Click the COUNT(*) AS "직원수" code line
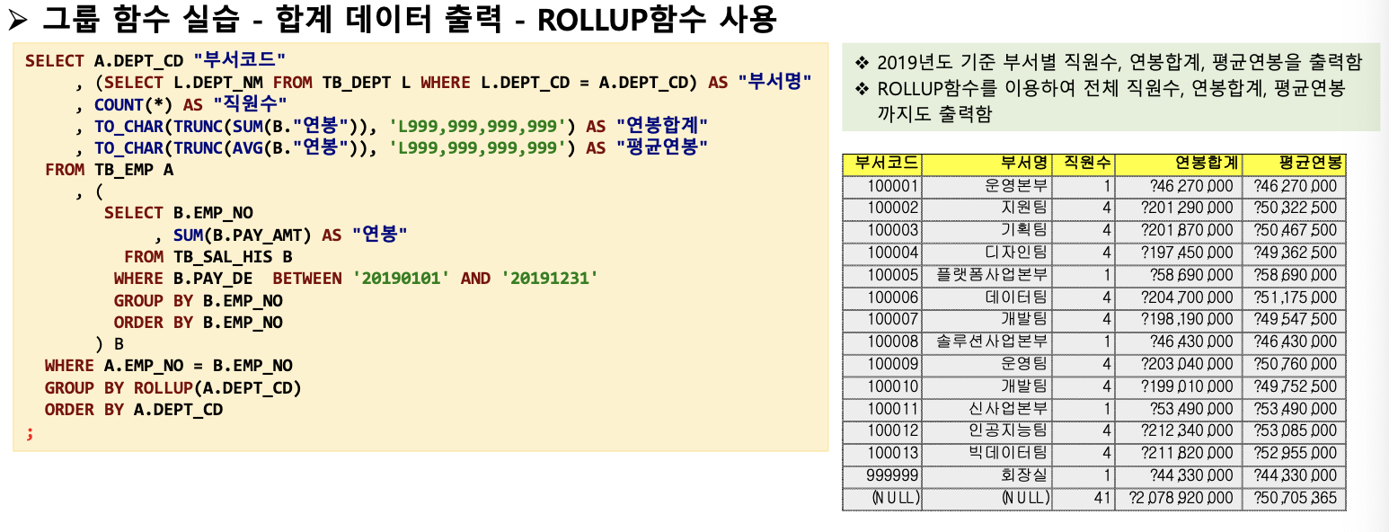1389x532 pixels. 181,104
